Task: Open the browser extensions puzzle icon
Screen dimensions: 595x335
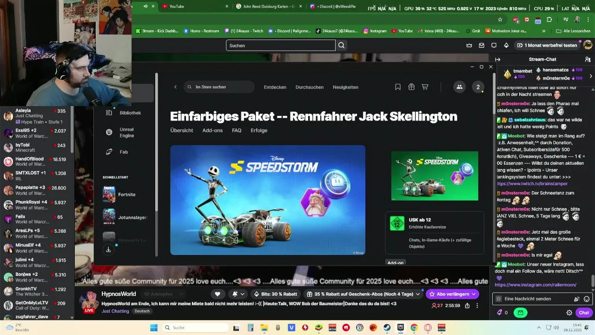Action: click(549, 20)
